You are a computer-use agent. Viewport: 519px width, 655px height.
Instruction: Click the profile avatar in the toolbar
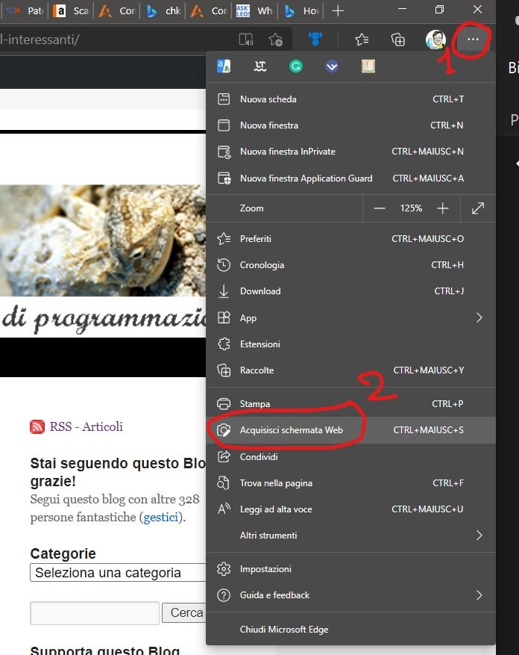[435, 40]
